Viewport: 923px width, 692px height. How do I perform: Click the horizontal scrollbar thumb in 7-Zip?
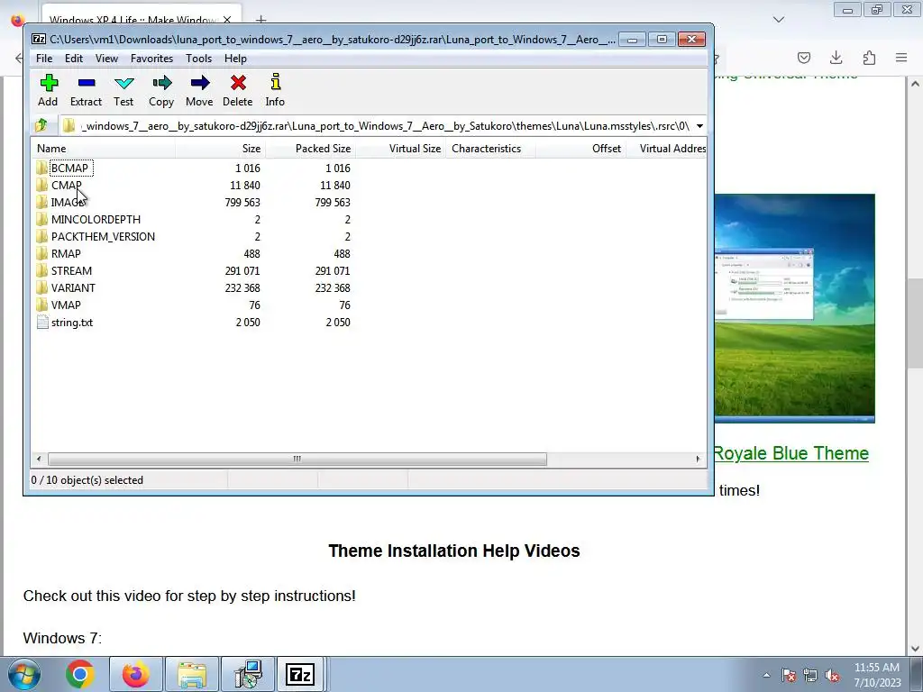[x=297, y=459]
